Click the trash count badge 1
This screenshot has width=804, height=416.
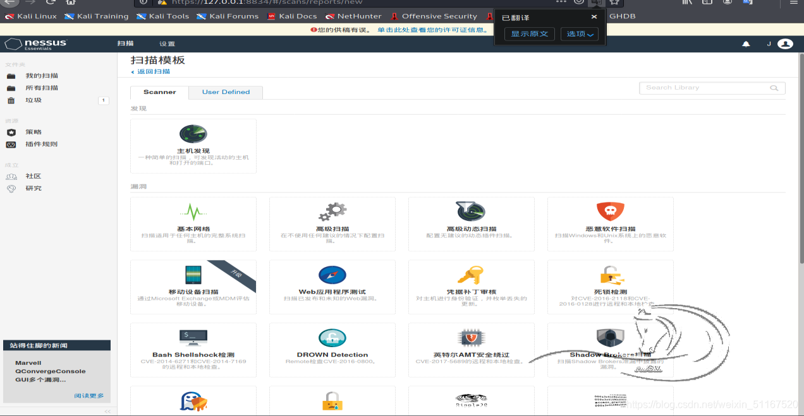tap(104, 100)
